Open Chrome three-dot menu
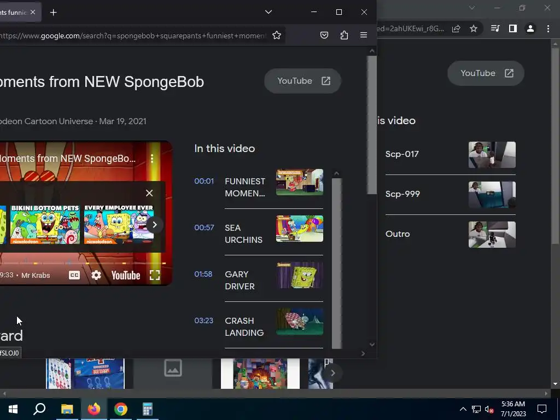 point(548,28)
